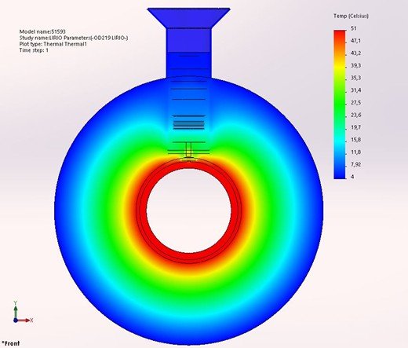Viewport: 408px width, 348px height.
Task: Click the legend value 15,8
Action: pyautogui.click(x=355, y=140)
